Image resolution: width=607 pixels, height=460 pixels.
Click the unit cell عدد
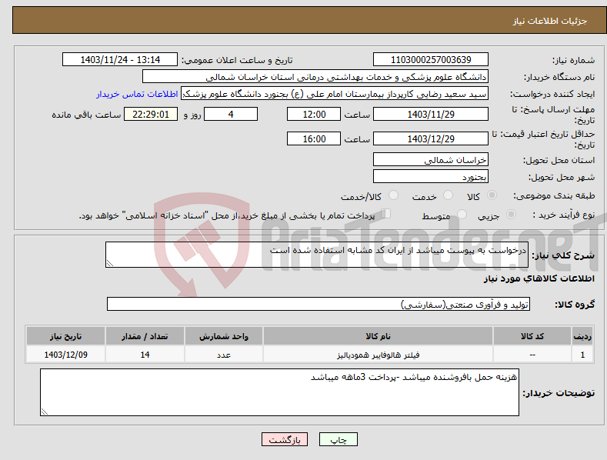pos(224,355)
